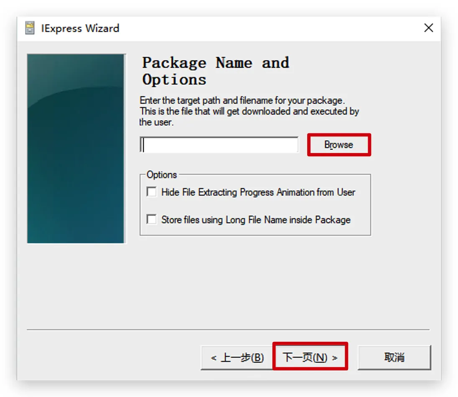Viewport: 458px width, 397px height.
Task: Click the 'Hide File Extracting Progress Animation' label text
Action: 258,192
